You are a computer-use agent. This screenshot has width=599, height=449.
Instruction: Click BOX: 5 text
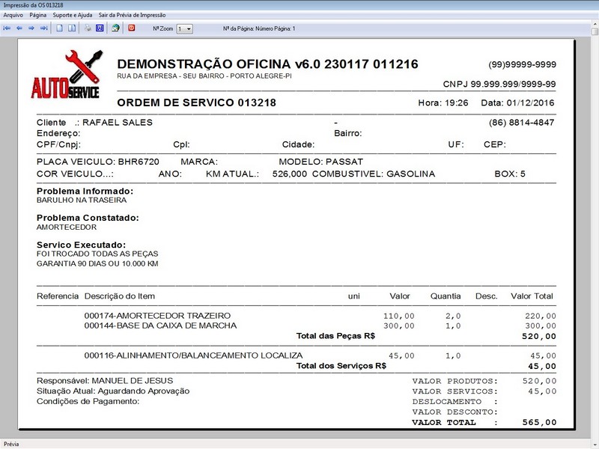tap(510, 174)
